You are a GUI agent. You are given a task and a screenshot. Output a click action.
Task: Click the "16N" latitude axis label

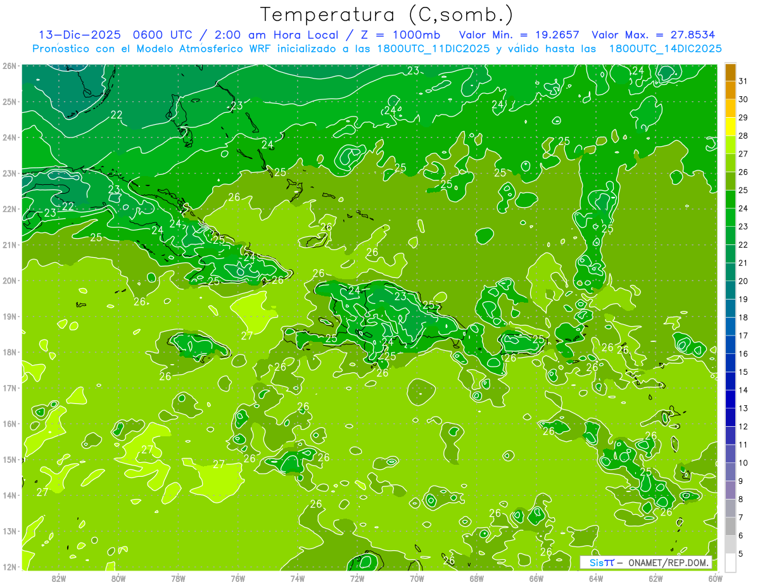[9, 424]
